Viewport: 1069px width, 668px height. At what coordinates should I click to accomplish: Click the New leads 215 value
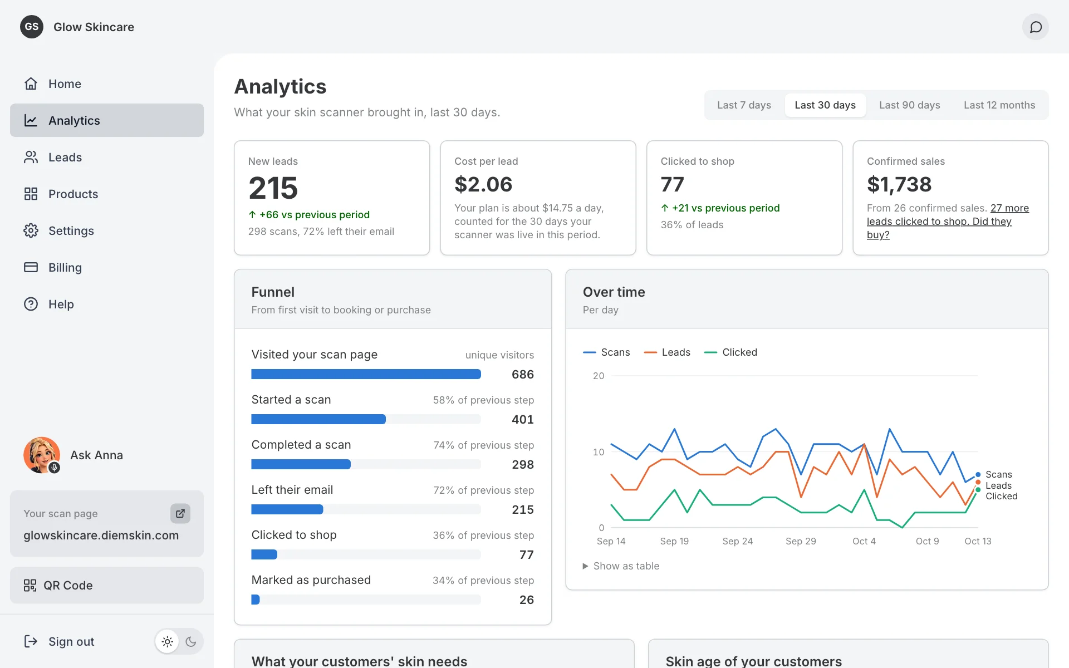(x=273, y=188)
